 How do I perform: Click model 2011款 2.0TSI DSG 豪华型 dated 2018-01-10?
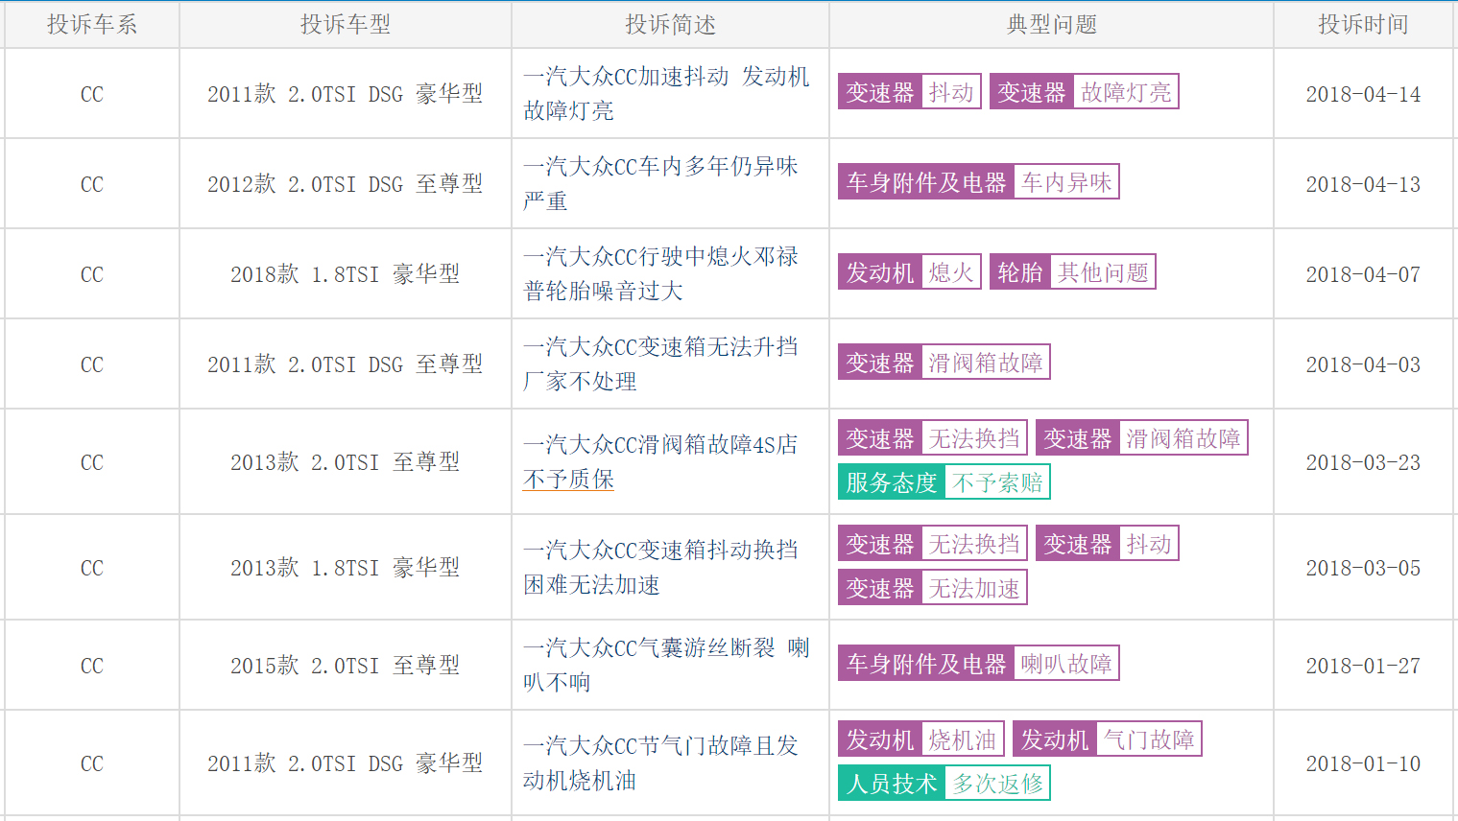coord(346,763)
